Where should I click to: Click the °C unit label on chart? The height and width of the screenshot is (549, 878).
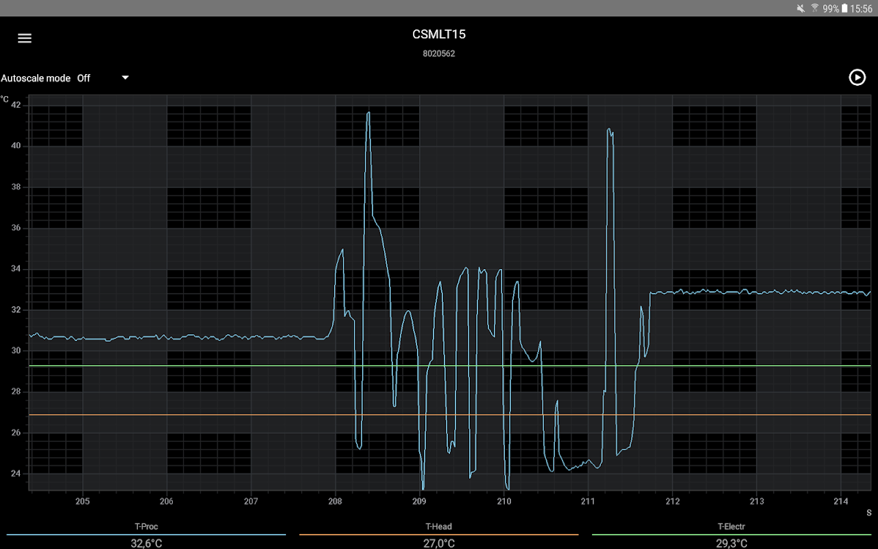click(5, 100)
